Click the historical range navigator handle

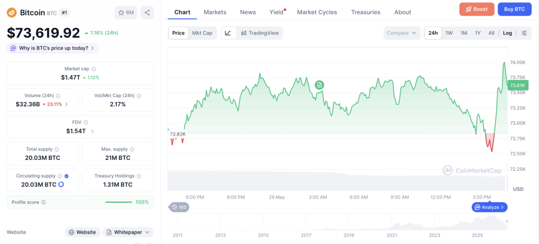[x=508, y=221]
